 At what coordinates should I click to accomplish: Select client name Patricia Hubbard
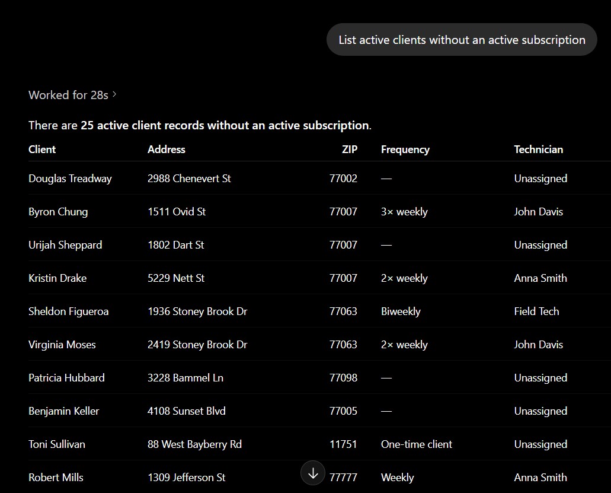click(x=66, y=377)
